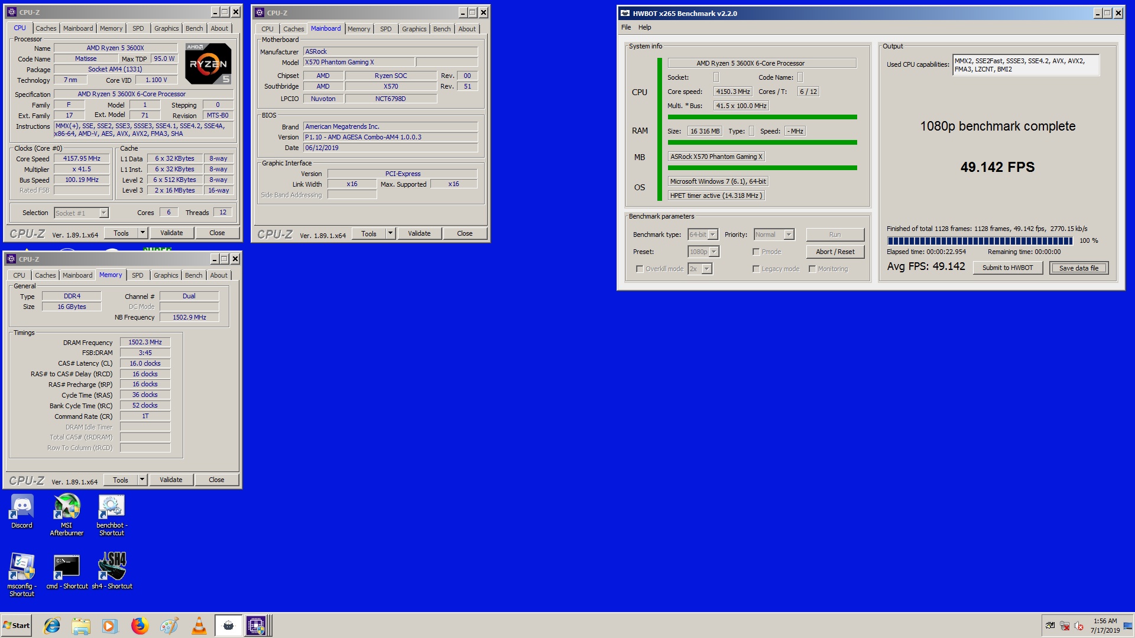1135x638 pixels.
Task: Switch to Bench tab in CPU window
Action: pos(194,28)
